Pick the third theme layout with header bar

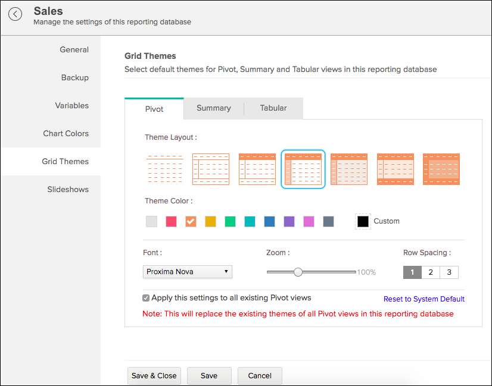tap(257, 169)
